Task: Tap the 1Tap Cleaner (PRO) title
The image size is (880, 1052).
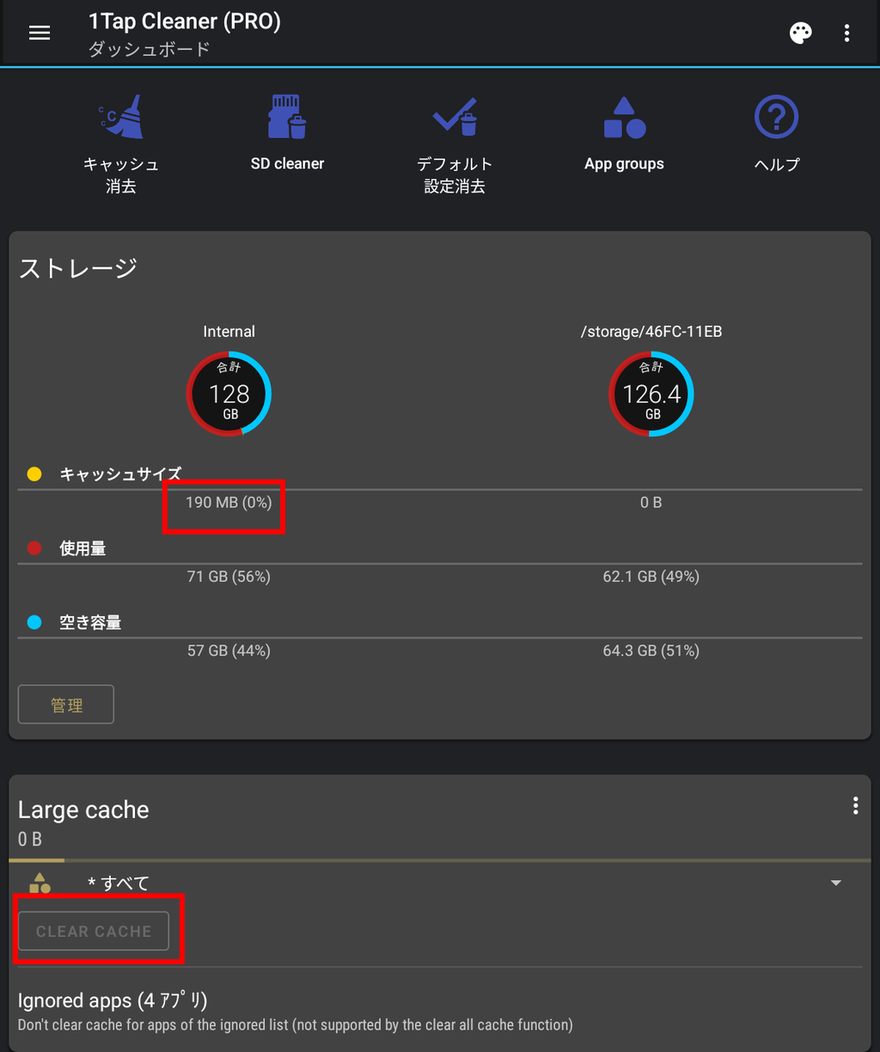Action: pos(185,21)
